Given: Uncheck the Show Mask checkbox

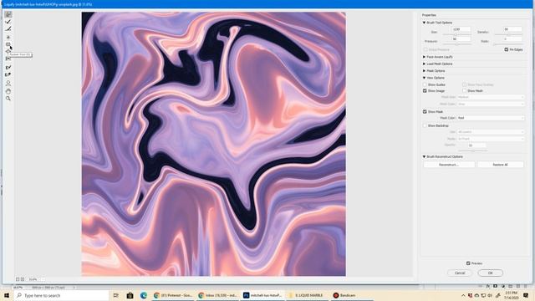Looking at the screenshot, I should 425,111.
